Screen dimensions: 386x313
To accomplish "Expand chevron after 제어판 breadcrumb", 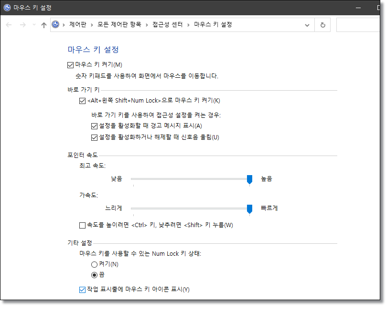I will point(92,25).
